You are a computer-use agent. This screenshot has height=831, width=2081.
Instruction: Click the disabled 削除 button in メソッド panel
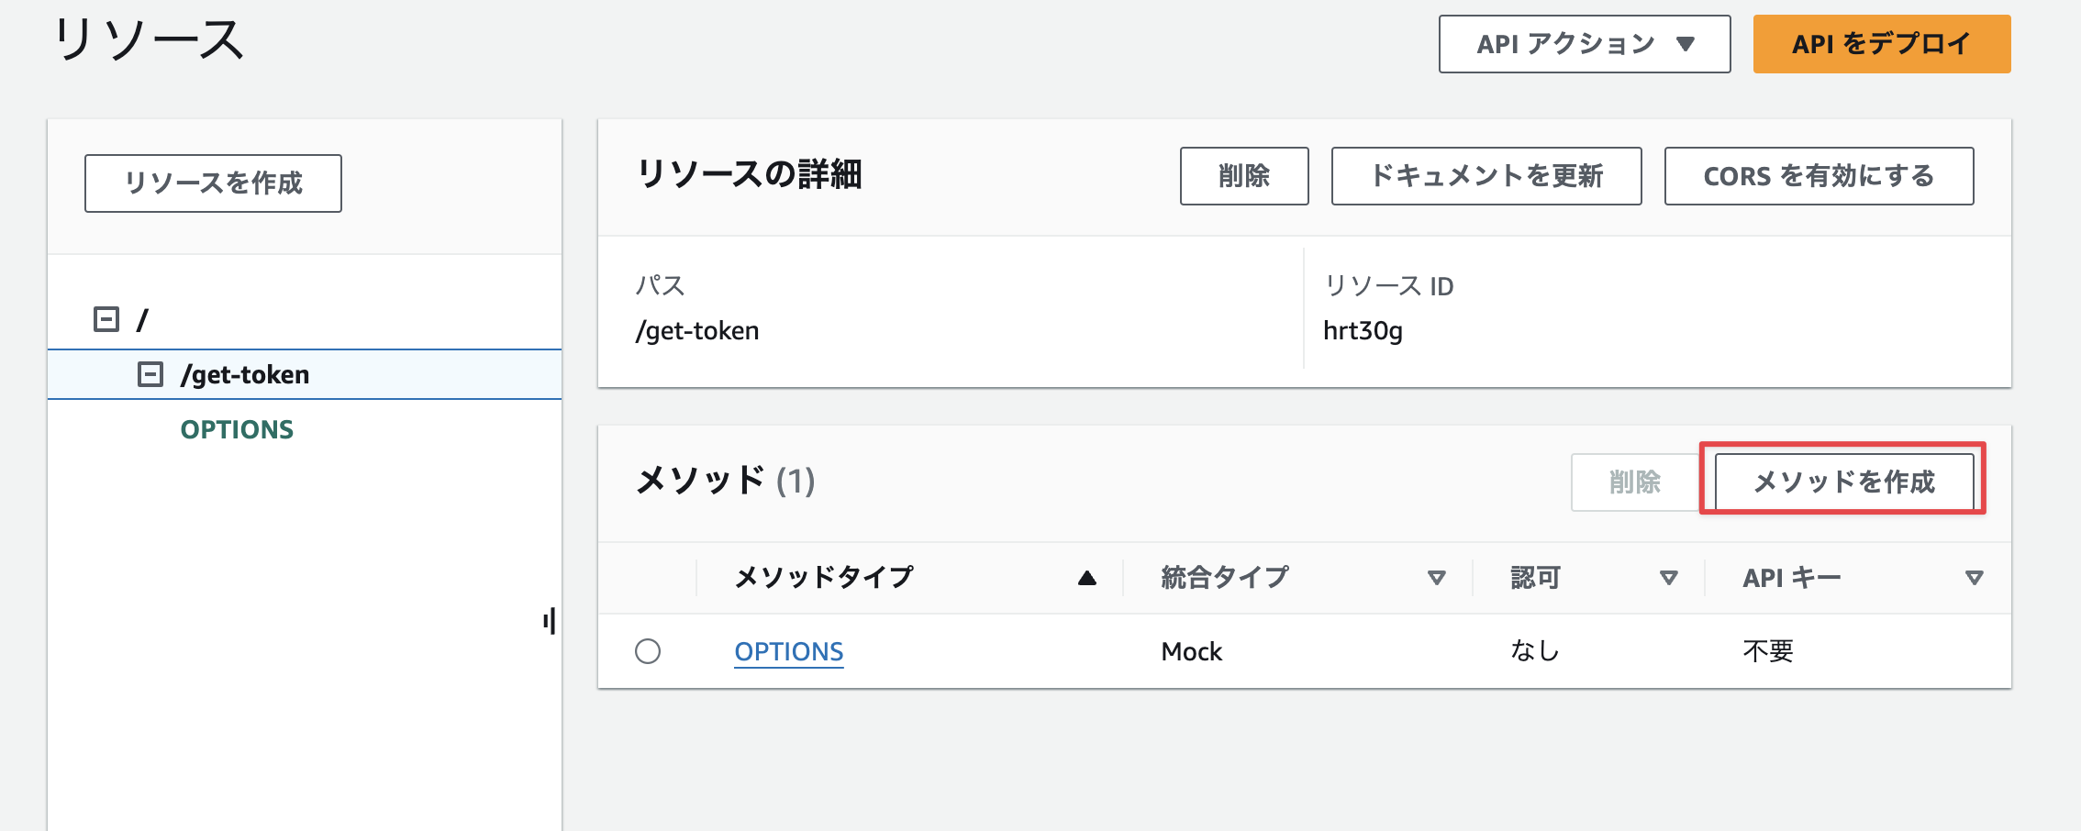coord(1635,482)
